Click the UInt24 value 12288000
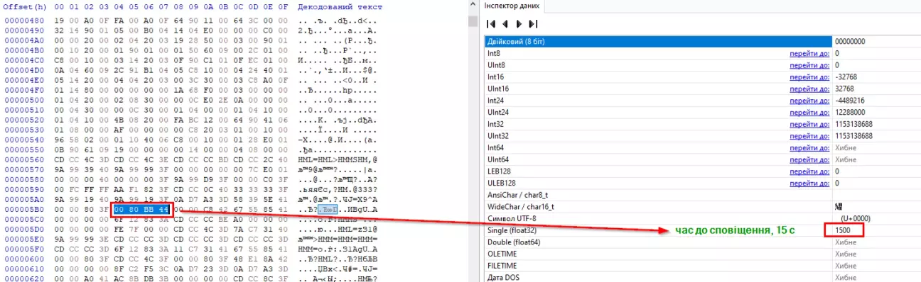This screenshot has height=282, width=921. [x=850, y=112]
